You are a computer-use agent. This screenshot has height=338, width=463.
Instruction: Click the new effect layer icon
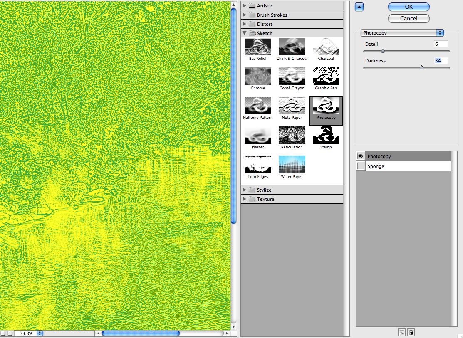coord(401,332)
